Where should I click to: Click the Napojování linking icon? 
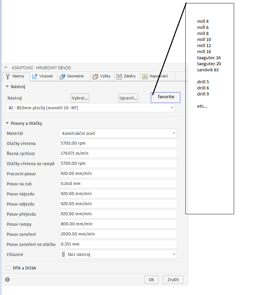pyautogui.click(x=145, y=77)
